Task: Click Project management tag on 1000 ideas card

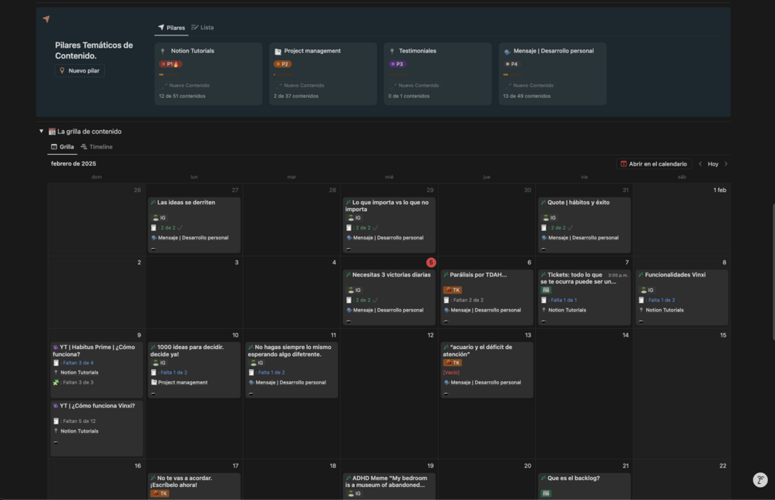Action: click(x=179, y=383)
